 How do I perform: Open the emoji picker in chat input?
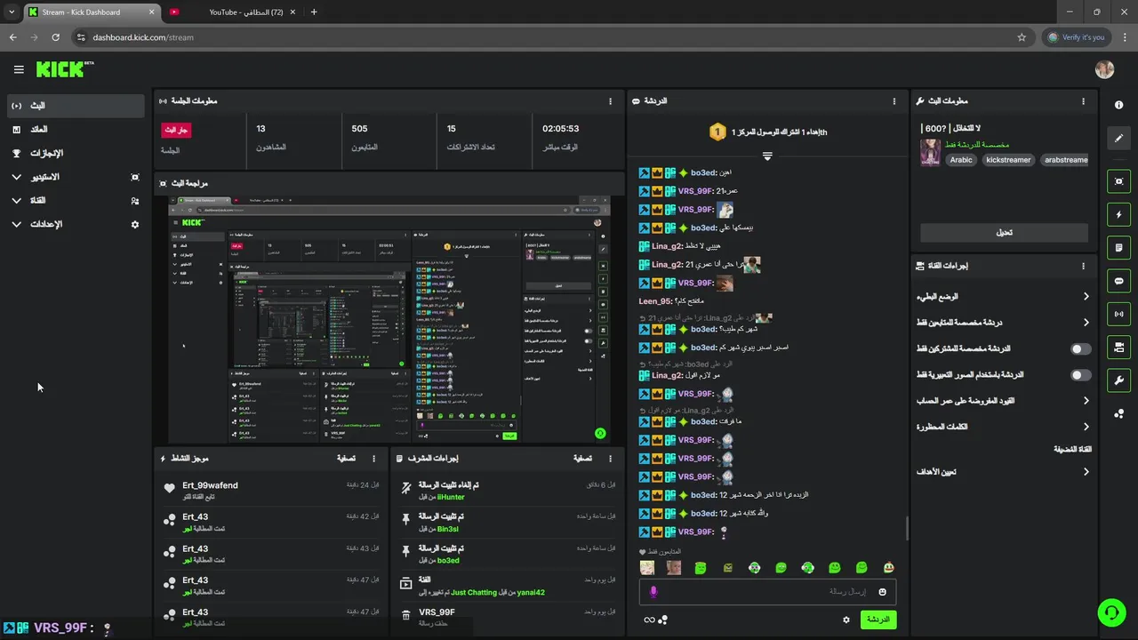coord(882,592)
